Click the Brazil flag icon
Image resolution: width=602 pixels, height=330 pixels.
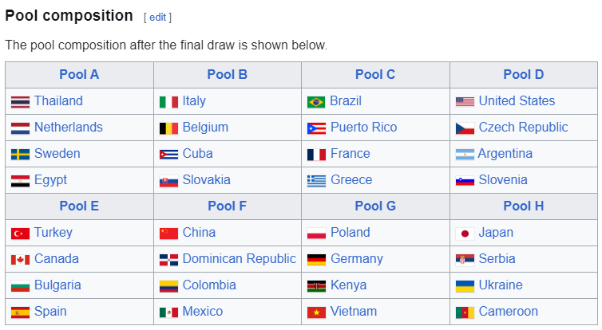tap(316, 102)
